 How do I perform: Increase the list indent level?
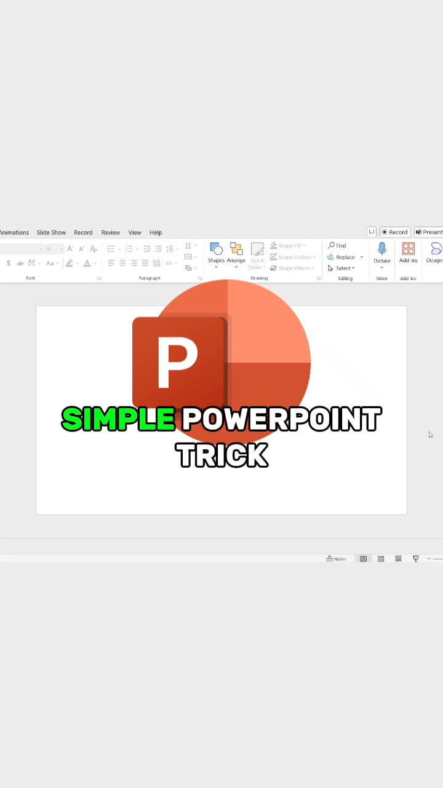tap(158, 249)
